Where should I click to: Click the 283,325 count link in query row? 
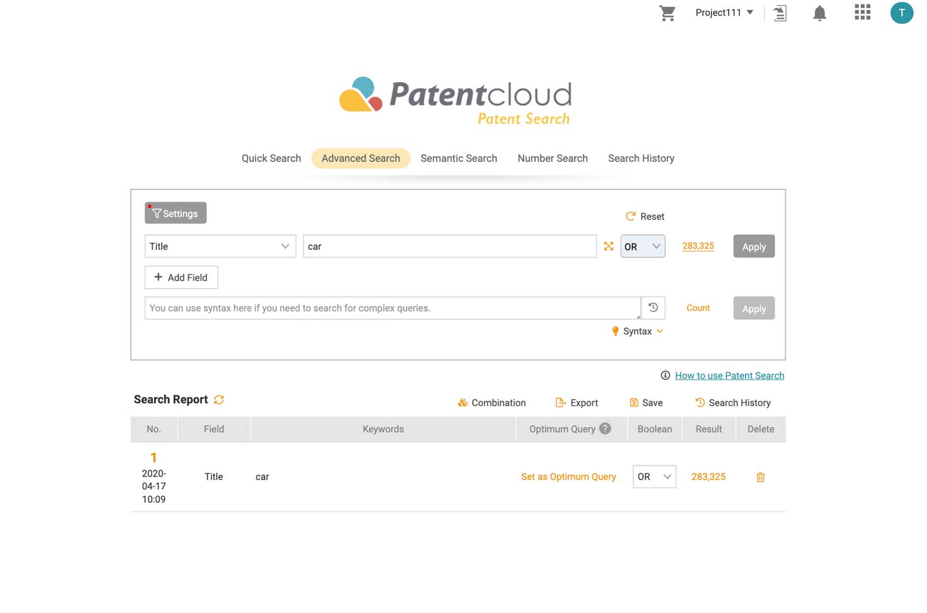coord(698,245)
